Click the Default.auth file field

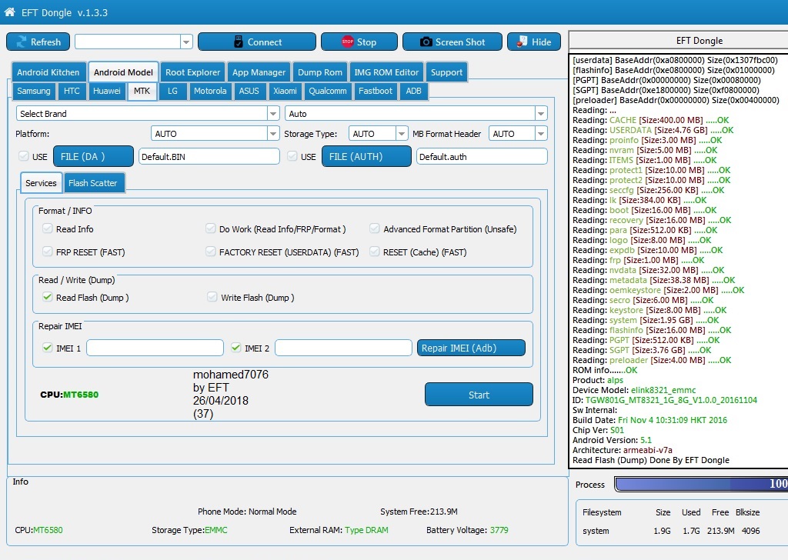pyautogui.click(x=482, y=156)
